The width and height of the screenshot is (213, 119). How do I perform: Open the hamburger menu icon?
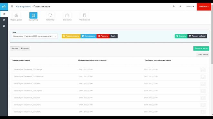(12, 6)
